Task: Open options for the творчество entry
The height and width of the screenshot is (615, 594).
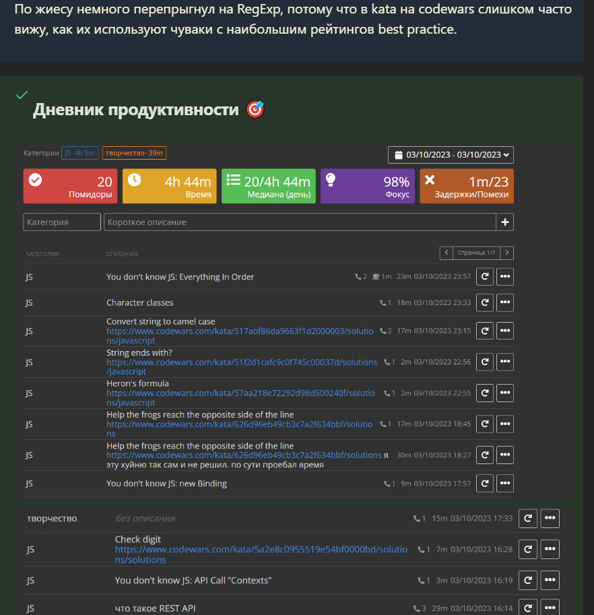Action: click(x=550, y=518)
